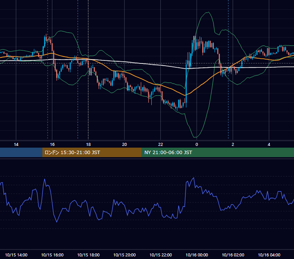Click the 10/16 00:00 date label

[x=197, y=255]
